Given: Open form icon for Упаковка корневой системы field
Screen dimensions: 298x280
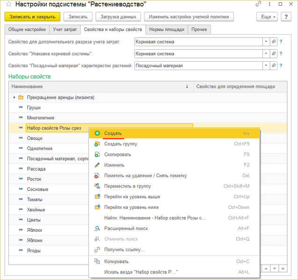Looking at the screenshot, I should (274, 54).
